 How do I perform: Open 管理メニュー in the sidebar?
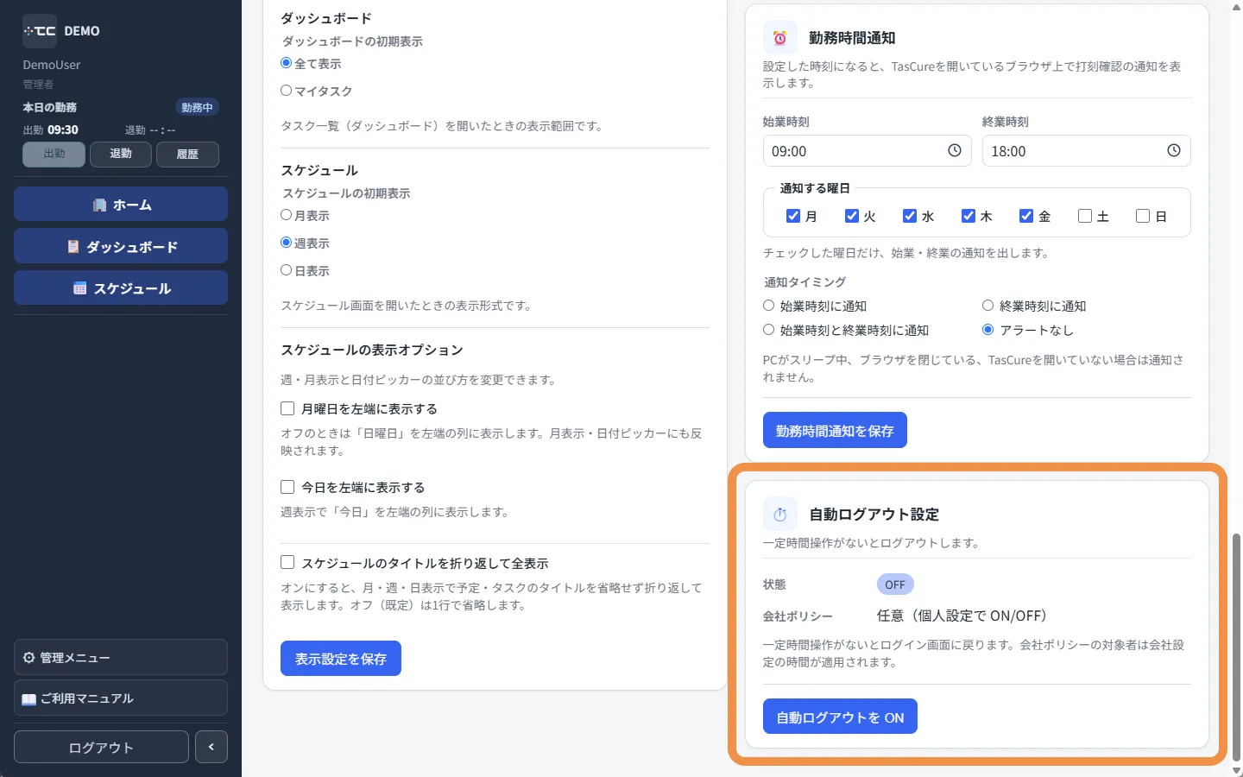(x=121, y=657)
